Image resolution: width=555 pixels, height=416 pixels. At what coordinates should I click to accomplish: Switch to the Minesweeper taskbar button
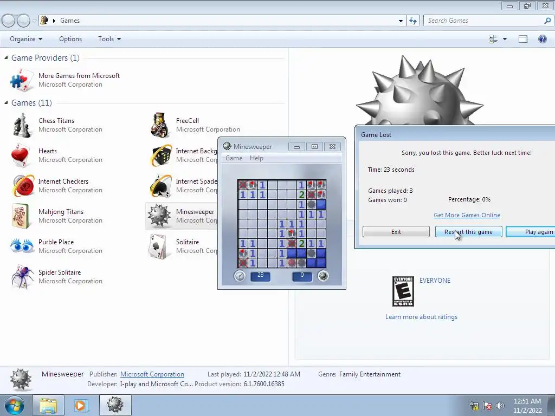tap(115, 405)
